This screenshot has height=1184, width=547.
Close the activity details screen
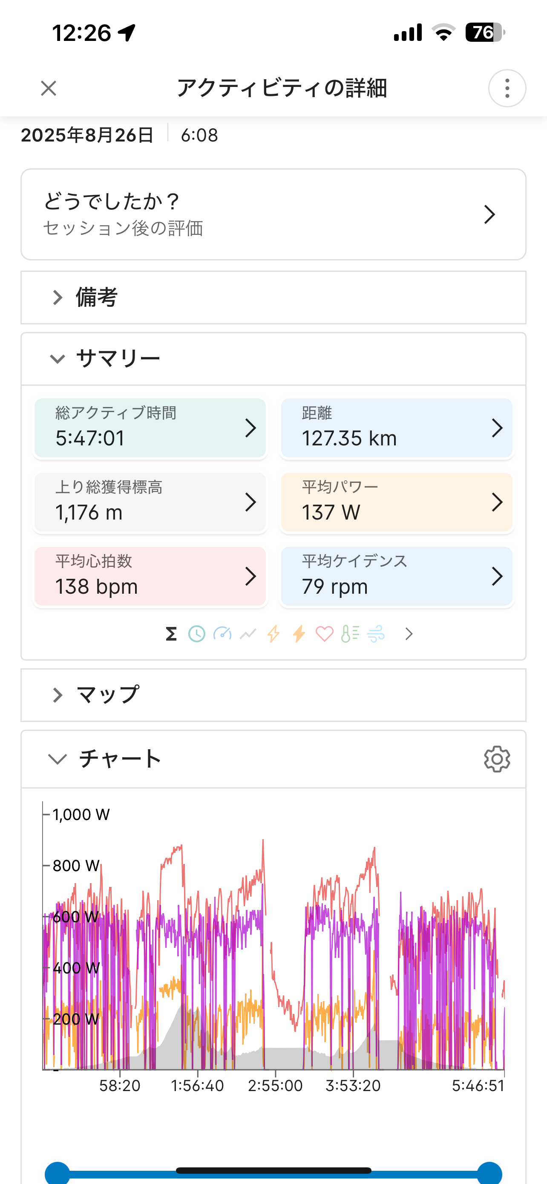[49, 88]
